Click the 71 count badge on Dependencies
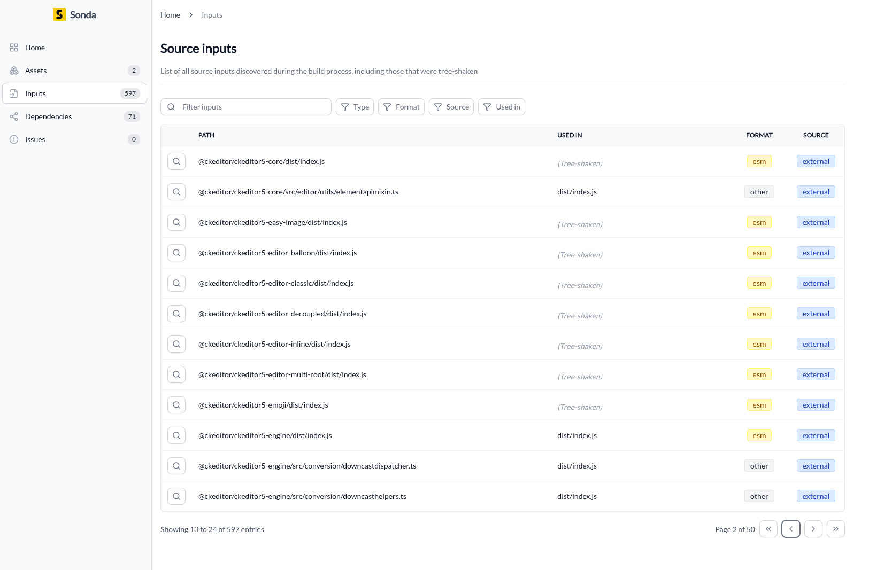This screenshot has height=570, width=869. click(132, 116)
